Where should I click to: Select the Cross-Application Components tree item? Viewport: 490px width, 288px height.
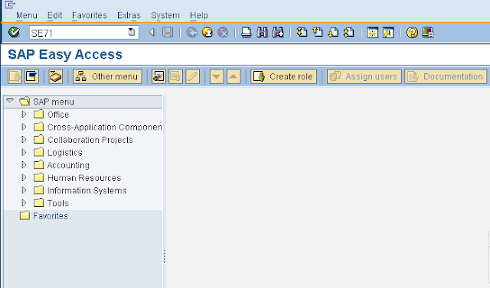point(105,127)
